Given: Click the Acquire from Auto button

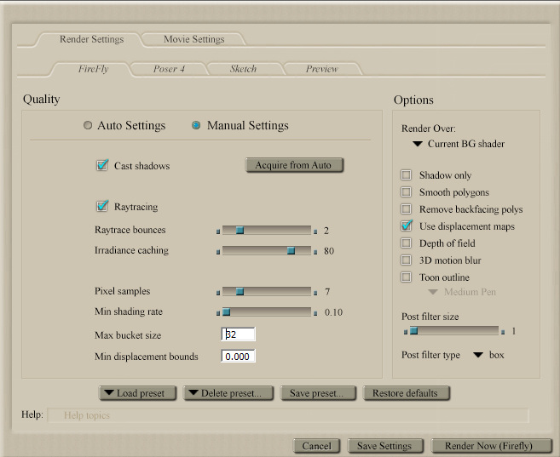Looking at the screenshot, I should pyautogui.click(x=293, y=165).
